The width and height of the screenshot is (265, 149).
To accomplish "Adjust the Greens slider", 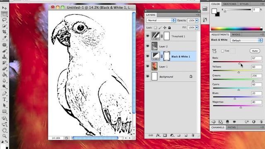I will (253, 81).
